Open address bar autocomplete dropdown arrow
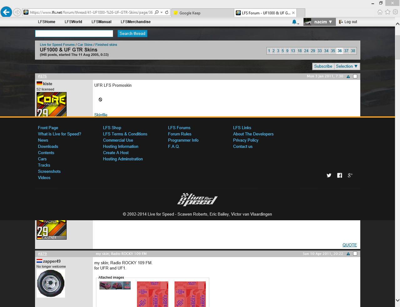 click(161, 12)
